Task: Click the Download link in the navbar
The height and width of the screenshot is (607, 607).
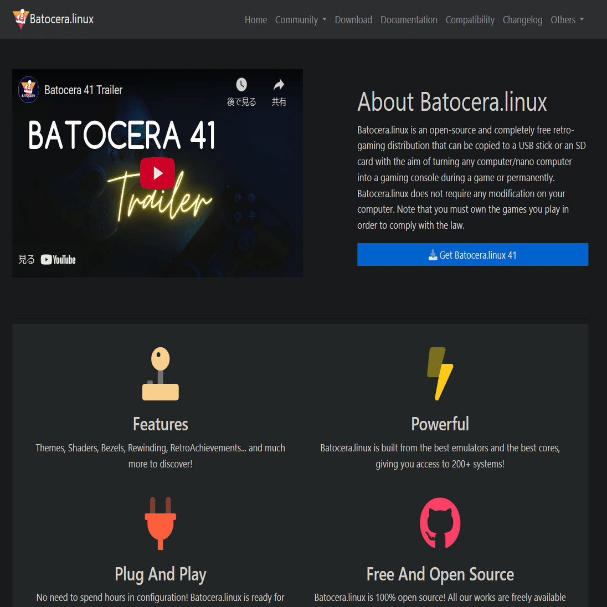Action: 353,19
